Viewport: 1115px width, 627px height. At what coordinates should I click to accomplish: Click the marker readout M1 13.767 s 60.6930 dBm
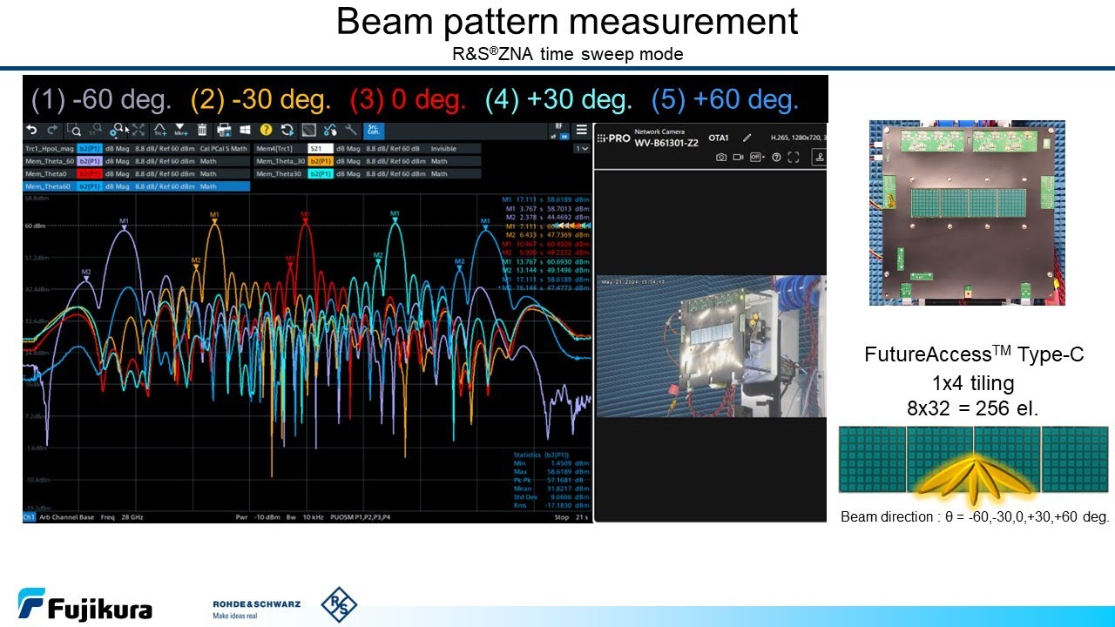point(547,262)
